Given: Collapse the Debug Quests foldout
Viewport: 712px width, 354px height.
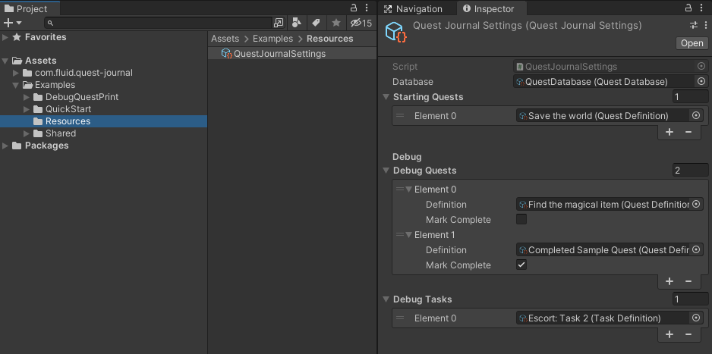Looking at the screenshot, I should tap(386, 171).
